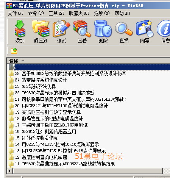Screen dimensions: 170x178
Task: Open the 查找 (Find) magnifier tool
Action: 124,29
